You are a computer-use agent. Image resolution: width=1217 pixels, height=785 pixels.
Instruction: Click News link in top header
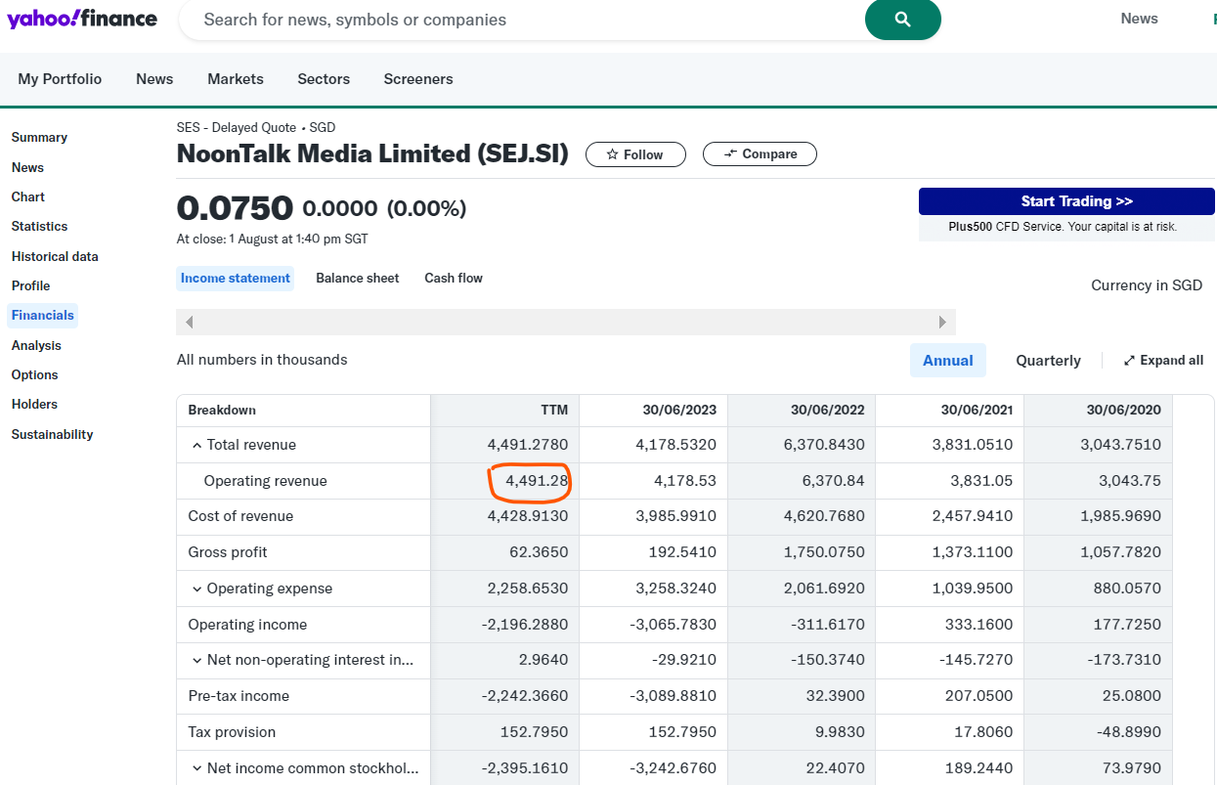pos(1139,19)
